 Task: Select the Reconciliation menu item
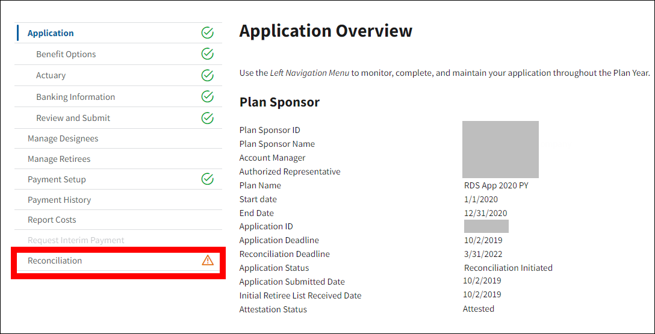click(x=55, y=261)
